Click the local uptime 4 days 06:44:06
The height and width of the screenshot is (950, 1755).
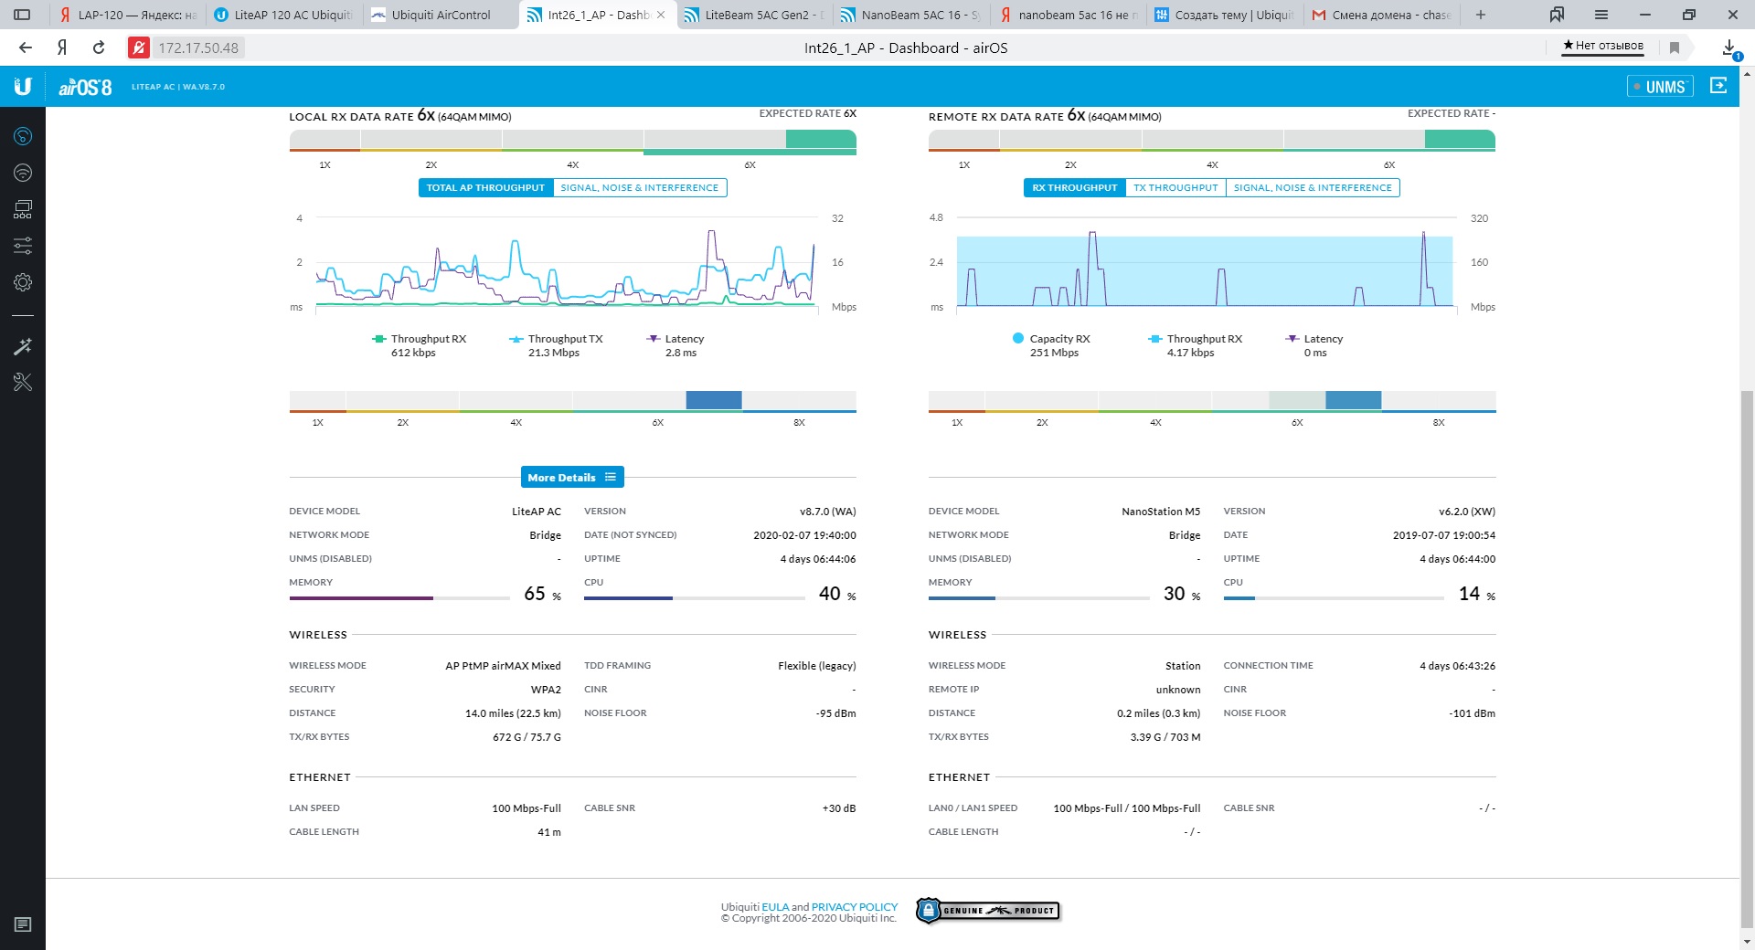click(818, 559)
